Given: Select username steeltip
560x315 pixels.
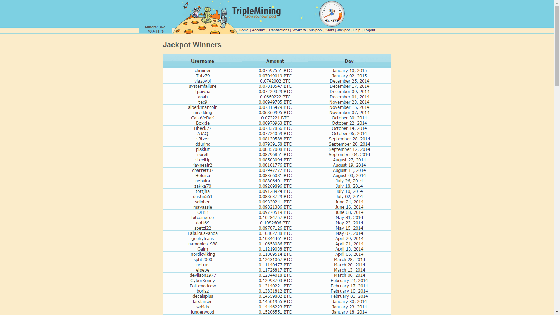Looking at the screenshot, I should [203, 160].
